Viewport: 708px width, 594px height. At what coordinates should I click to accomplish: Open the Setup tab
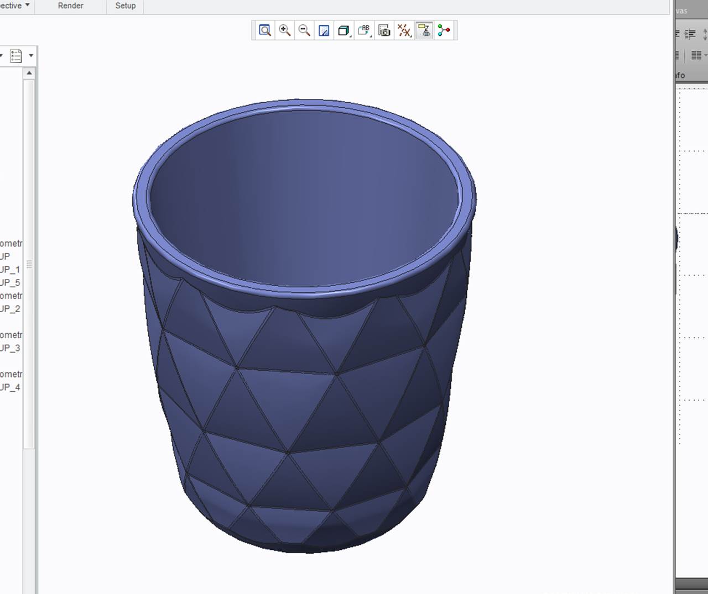point(126,6)
